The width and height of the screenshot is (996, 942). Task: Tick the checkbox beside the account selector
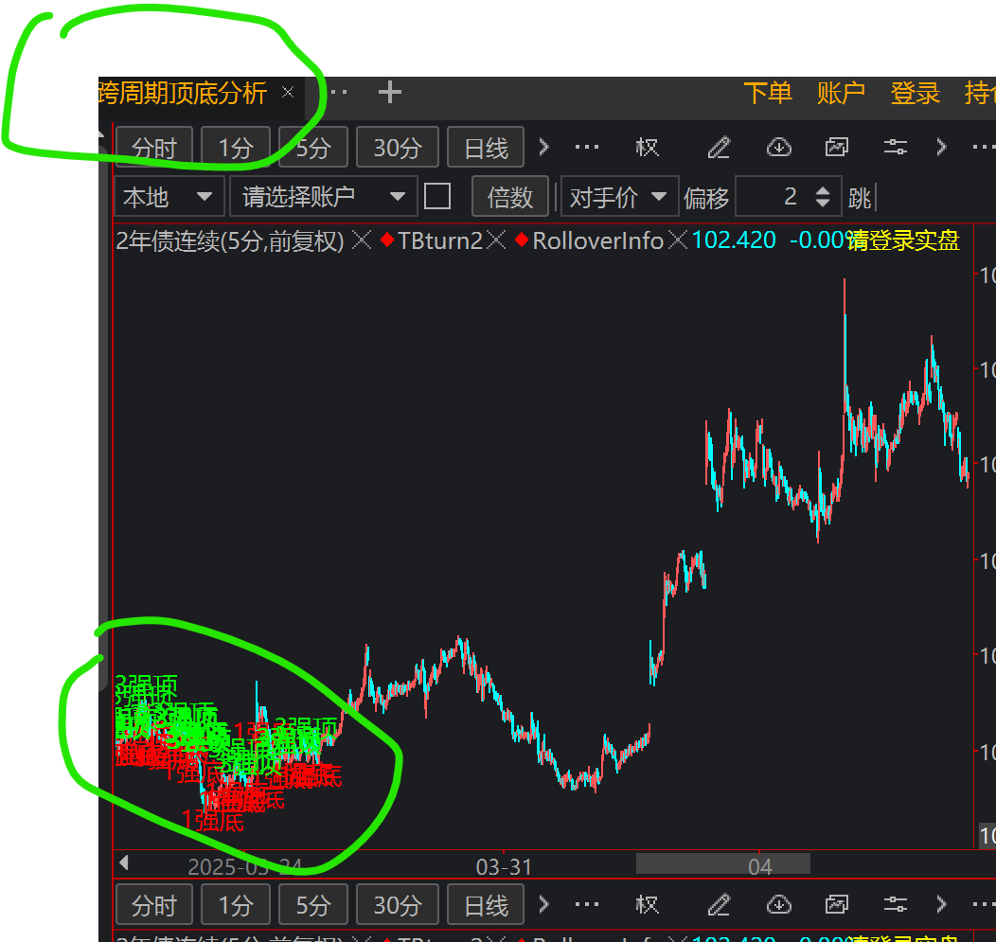(436, 197)
